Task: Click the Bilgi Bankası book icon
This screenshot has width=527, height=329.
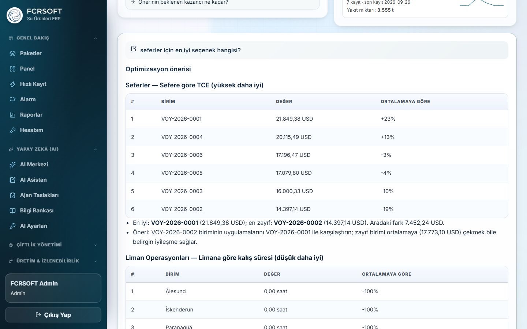Action: tap(12, 211)
